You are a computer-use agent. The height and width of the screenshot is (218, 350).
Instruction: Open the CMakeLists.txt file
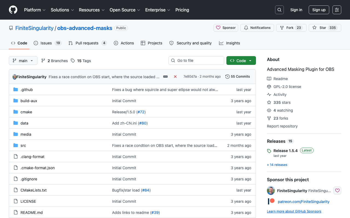click(x=34, y=190)
